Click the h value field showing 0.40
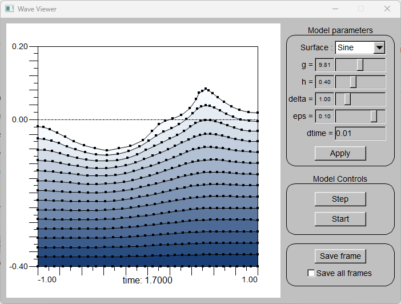The height and width of the screenshot is (304, 401). point(324,82)
